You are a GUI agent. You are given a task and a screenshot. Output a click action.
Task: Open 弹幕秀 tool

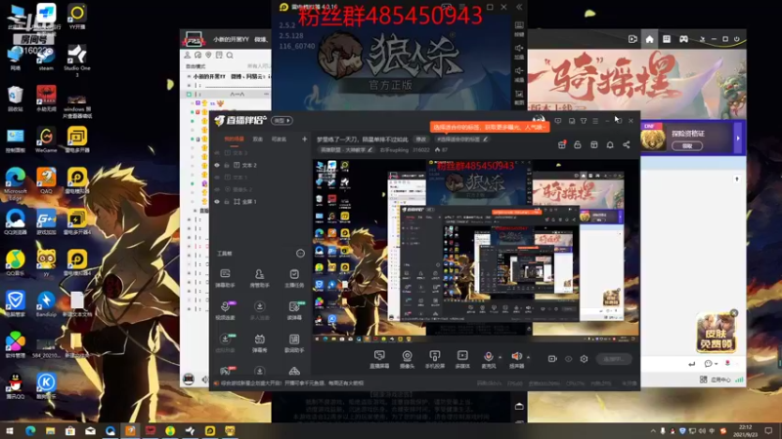pyautogui.click(x=259, y=343)
